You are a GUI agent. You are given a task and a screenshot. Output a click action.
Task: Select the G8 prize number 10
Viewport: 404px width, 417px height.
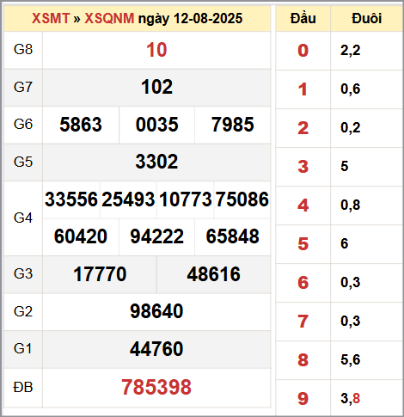pyautogui.click(x=156, y=50)
